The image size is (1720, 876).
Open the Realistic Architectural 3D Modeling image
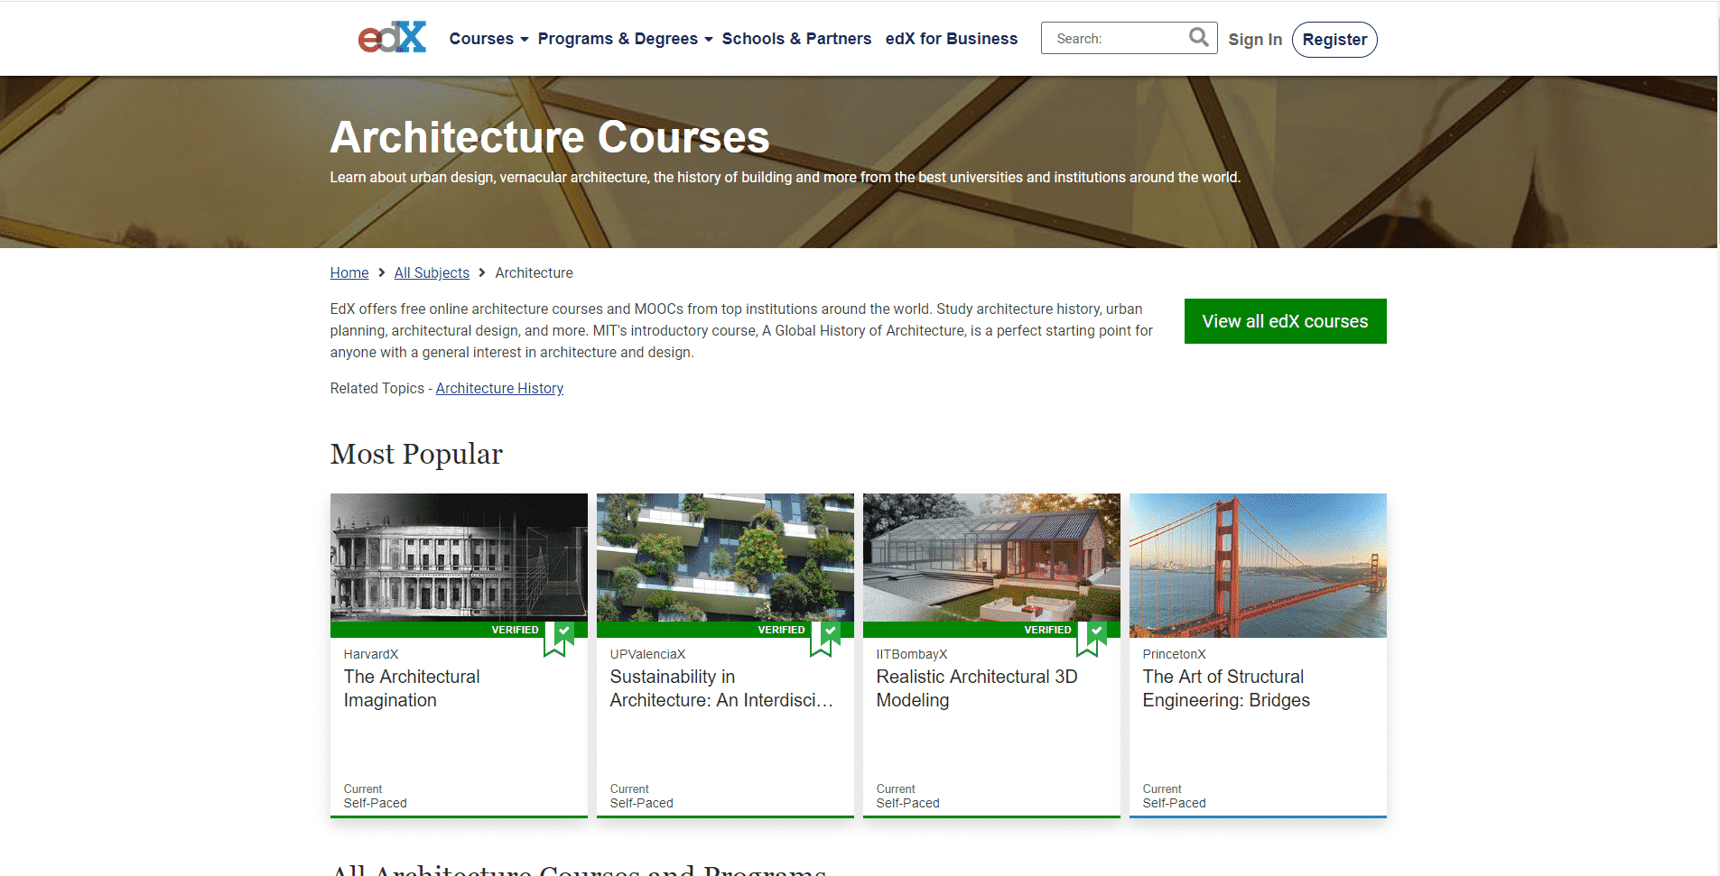click(x=991, y=557)
